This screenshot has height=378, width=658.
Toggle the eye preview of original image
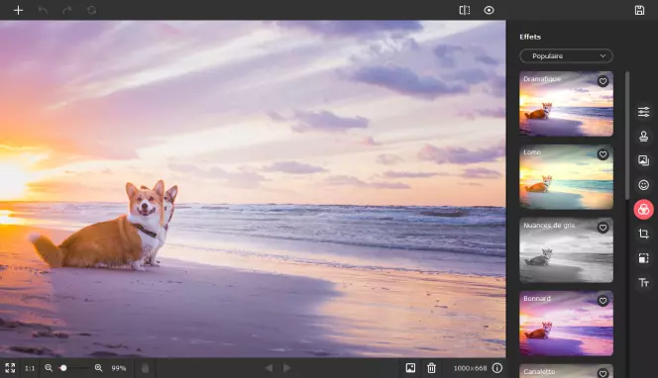(x=489, y=10)
